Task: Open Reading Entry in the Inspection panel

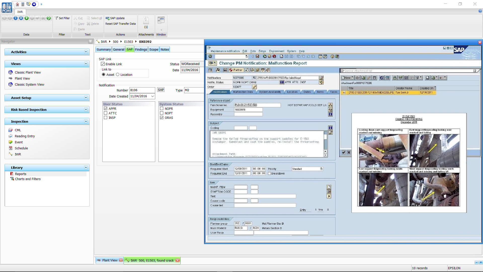Action: [24, 136]
